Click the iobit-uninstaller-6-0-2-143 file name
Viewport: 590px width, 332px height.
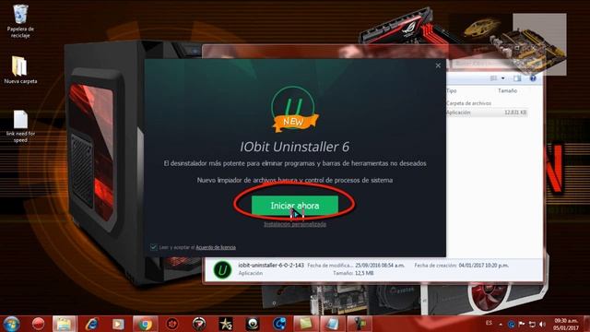(x=271, y=266)
